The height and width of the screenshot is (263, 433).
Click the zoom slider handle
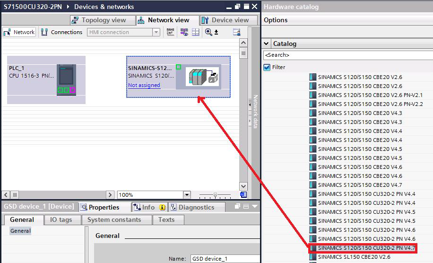tap(215, 195)
